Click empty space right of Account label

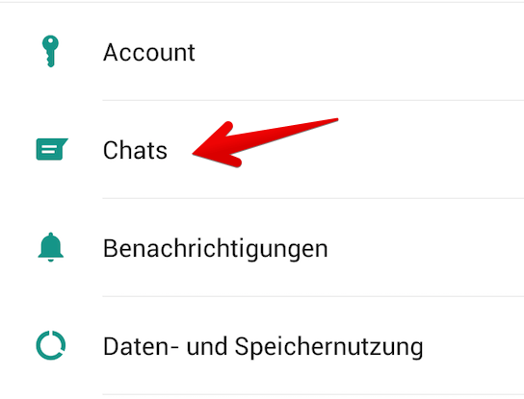(359, 52)
